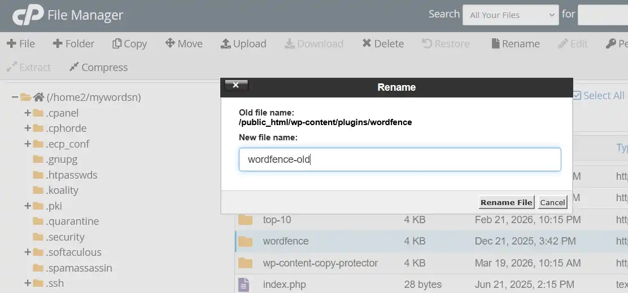This screenshot has height=293, width=628.
Task: Click the top-10 folder icon in list
Action: (246, 220)
